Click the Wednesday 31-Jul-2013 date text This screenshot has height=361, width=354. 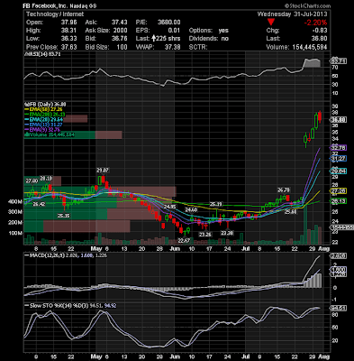(292, 14)
